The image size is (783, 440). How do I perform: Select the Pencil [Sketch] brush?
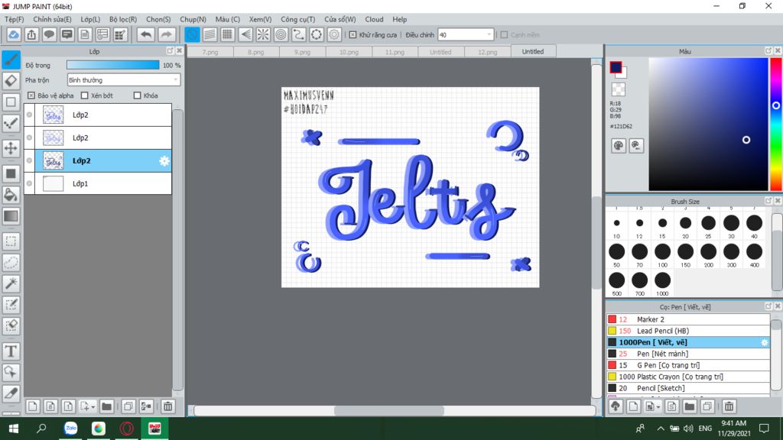[688, 388]
